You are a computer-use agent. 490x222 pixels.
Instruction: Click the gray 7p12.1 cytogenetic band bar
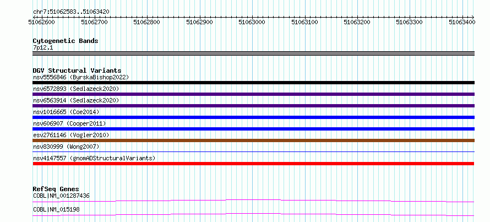click(x=253, y=53)
